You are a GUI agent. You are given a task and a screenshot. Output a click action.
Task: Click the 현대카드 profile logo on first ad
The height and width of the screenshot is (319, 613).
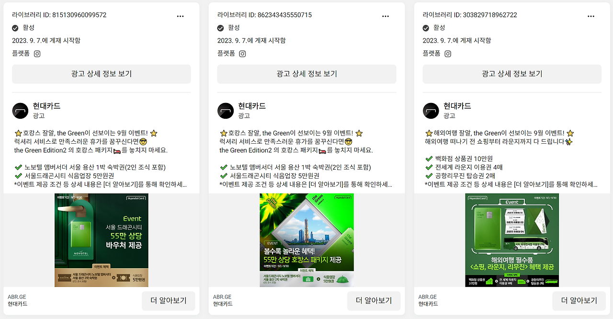coord(20,111)
